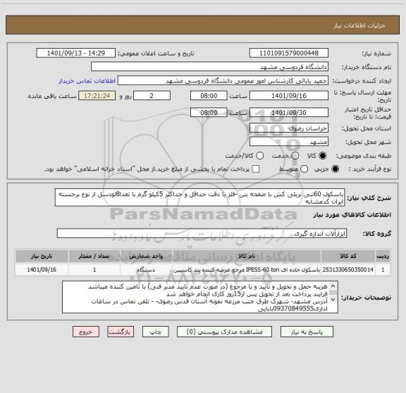
Task: Click the requester field حمید بابائی کارشناس
Action: (223, 80)
